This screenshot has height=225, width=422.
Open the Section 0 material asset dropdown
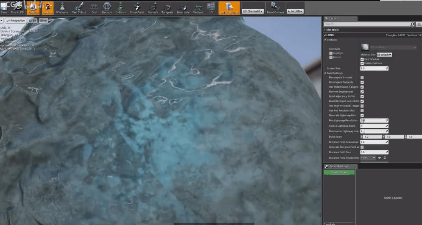393,47
